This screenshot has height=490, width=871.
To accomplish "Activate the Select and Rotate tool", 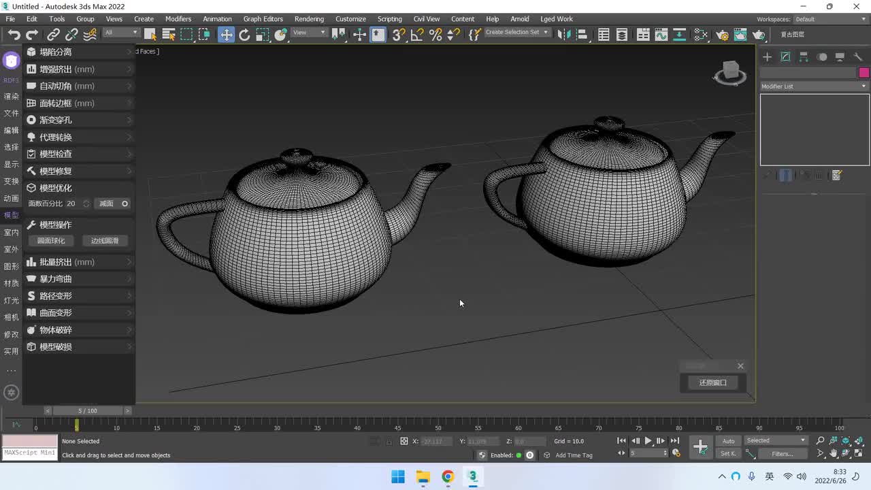I will point(244,35).
